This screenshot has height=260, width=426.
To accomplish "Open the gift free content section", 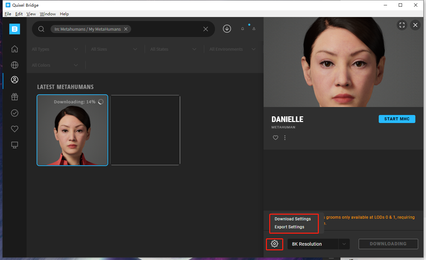I will (x=15, y=97).
